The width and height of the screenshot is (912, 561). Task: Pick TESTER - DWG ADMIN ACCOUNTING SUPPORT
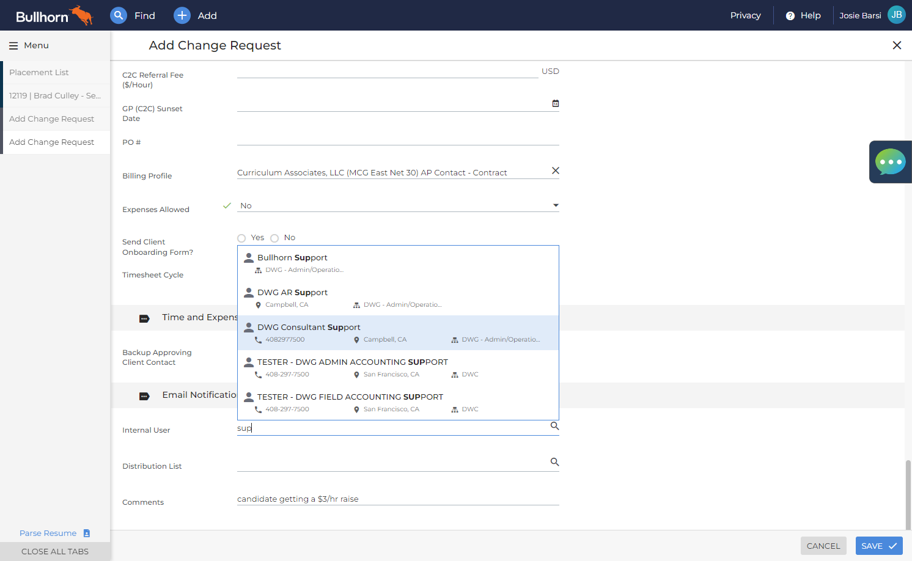pos(398,368)
